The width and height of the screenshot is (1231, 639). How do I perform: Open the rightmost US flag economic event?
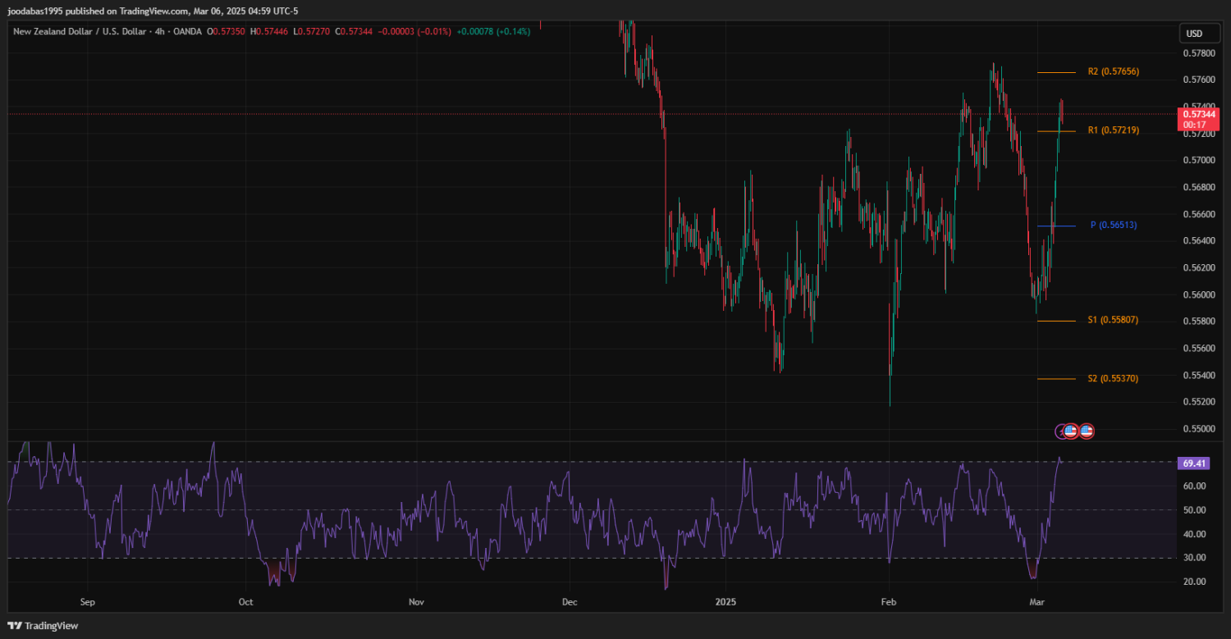[x=1087, y=431]
